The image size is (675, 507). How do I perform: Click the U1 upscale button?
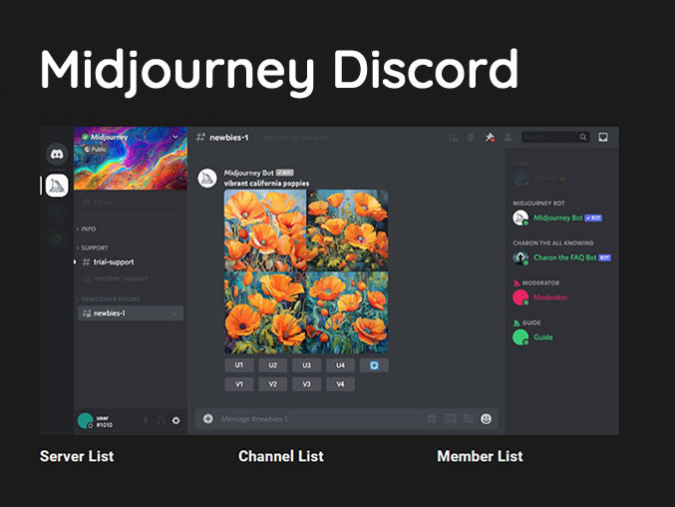[x=239, y=365]
